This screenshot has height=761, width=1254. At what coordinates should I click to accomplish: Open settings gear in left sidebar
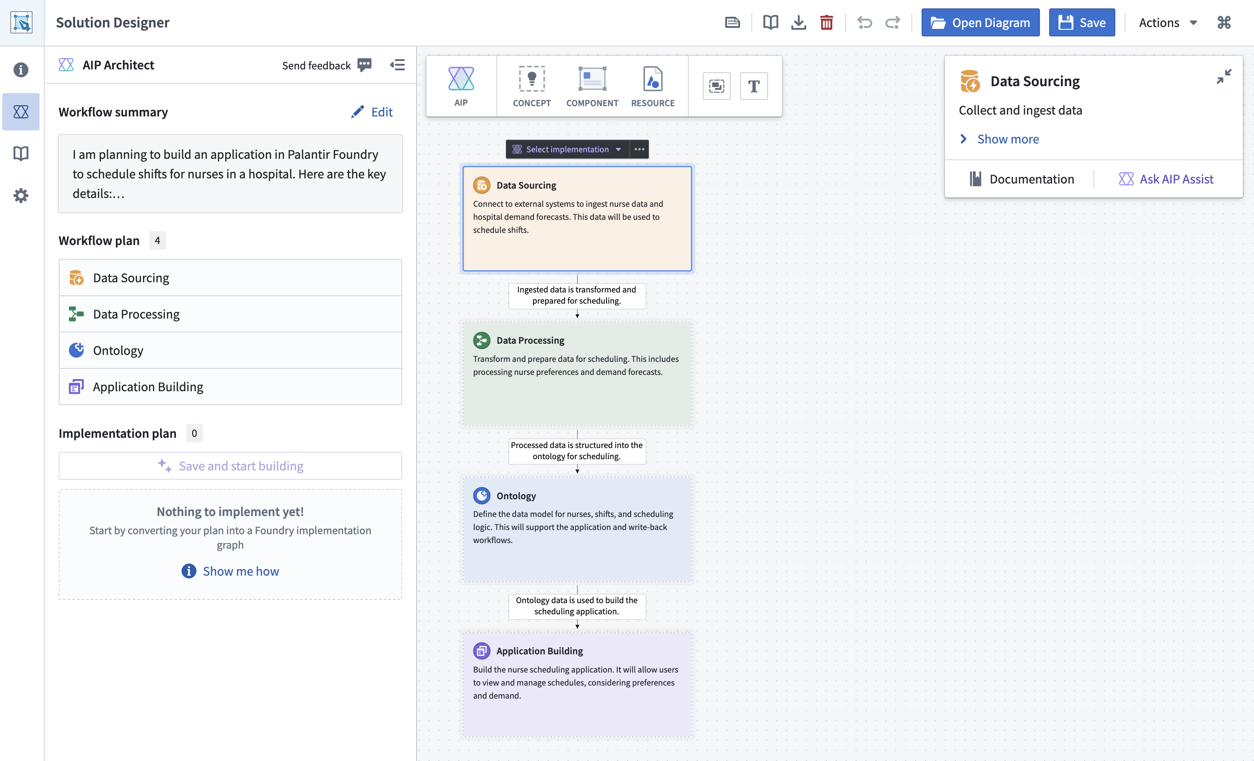tap(21, 196)
